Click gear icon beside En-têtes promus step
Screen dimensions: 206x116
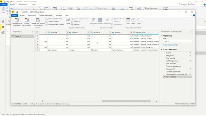coord(190,61)
